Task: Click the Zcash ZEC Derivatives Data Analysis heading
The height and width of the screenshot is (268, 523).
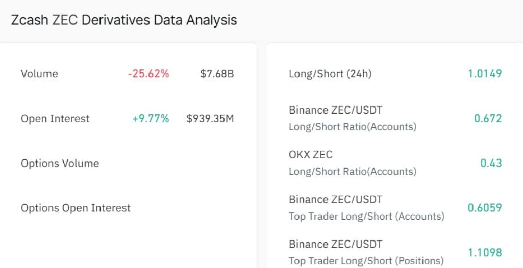Action: [x=124, y=20]
